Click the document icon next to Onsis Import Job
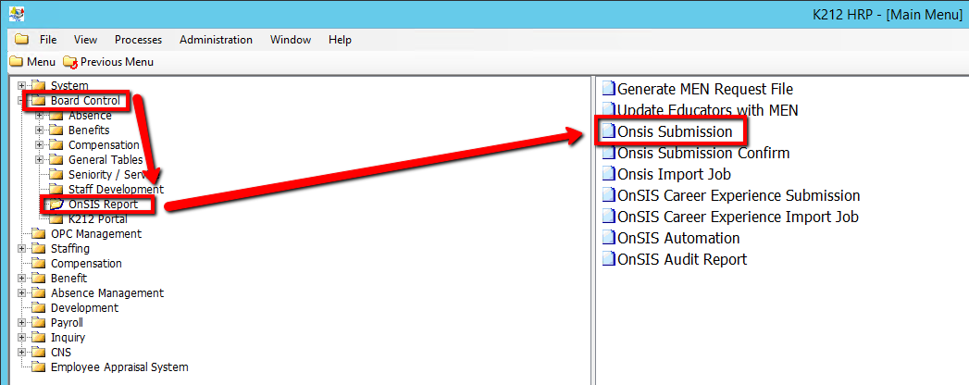This screenshot has height=385, width=969. tap(608, 174)
